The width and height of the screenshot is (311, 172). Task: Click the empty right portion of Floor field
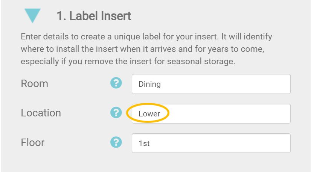point(264,143)
